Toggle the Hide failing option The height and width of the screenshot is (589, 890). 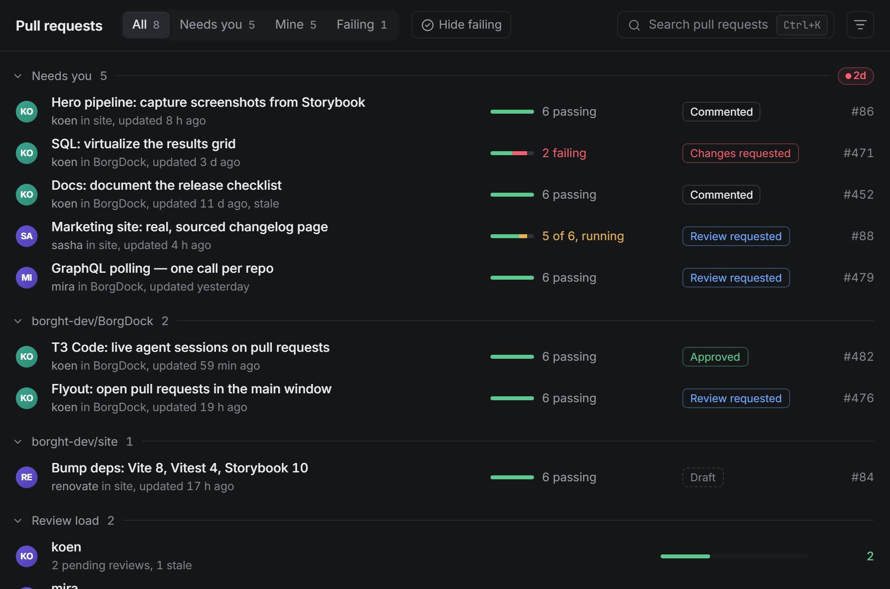[461, 25]
